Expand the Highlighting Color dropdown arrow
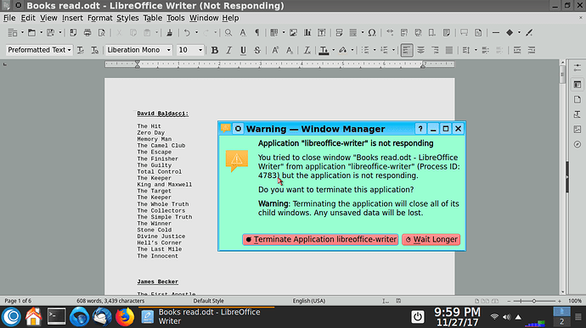The height and width of the screenshot is (328, 586). pos(352,50)
